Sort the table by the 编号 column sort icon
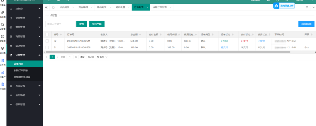The width and height of the screenshot is (316, 126). (61, 35)
